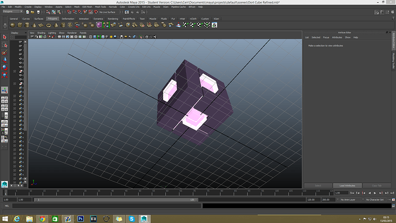This screenshot has width=396, height=223.
Task: Expand the first collapsed outliner node
Action: (x=15, y=71)
